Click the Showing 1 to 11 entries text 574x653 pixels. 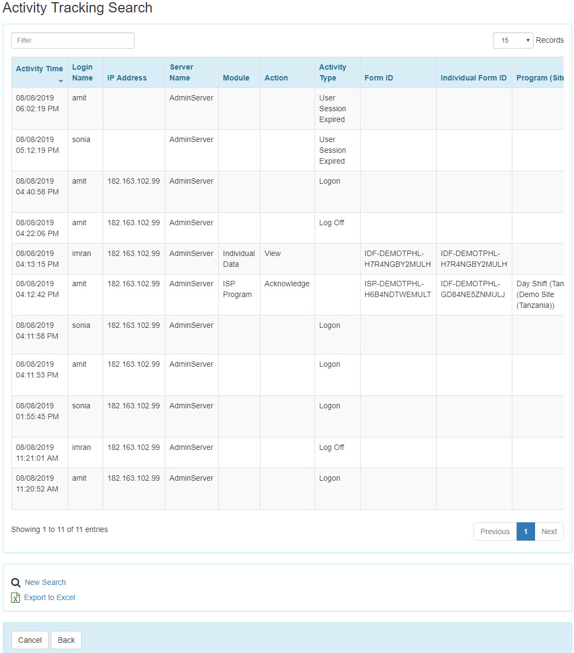pos(59,529)
